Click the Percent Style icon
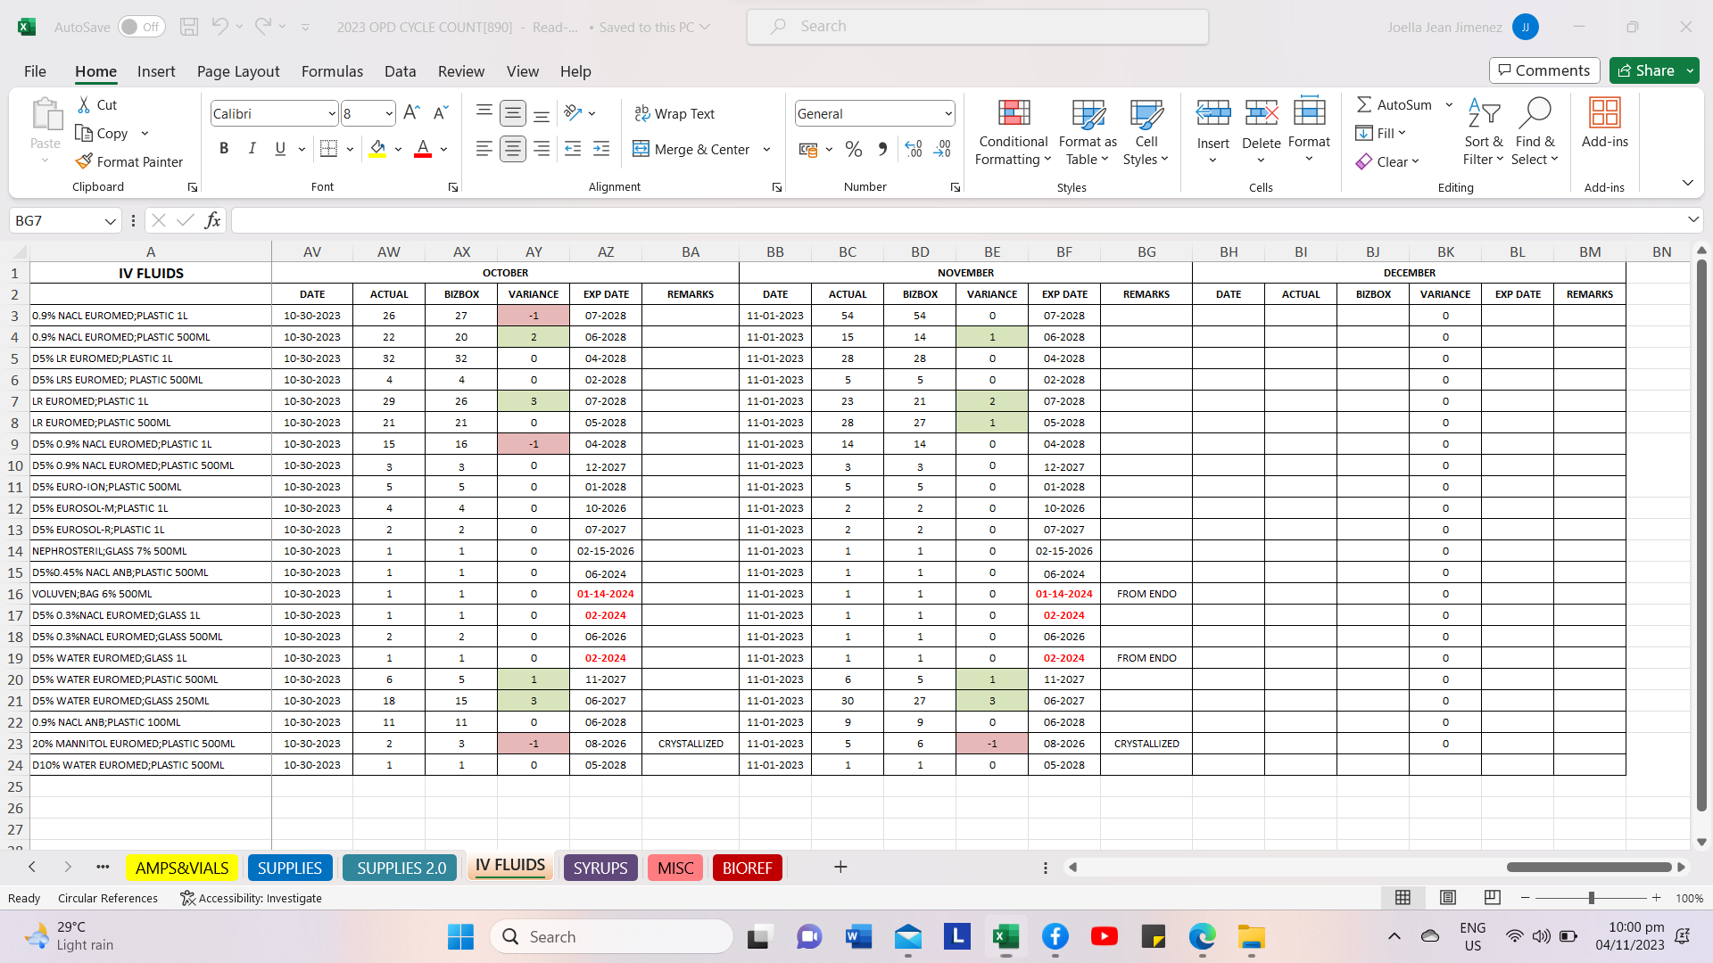Viewport: 1713px width, 963px height. pyautogui.click(x=853, y=149)
